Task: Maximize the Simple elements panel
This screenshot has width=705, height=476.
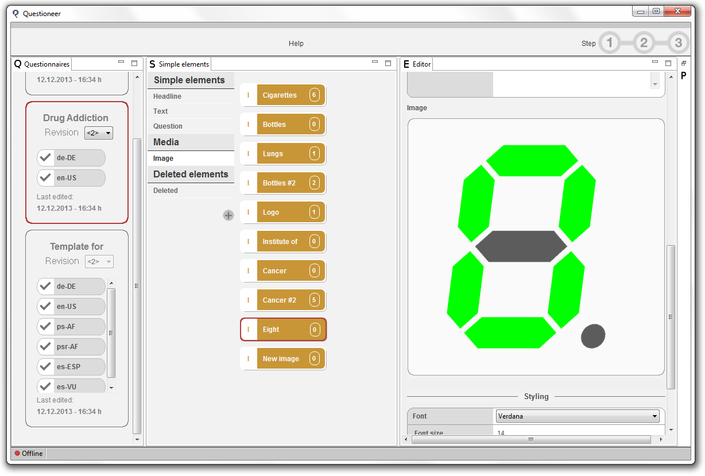Action: (388, 63)
